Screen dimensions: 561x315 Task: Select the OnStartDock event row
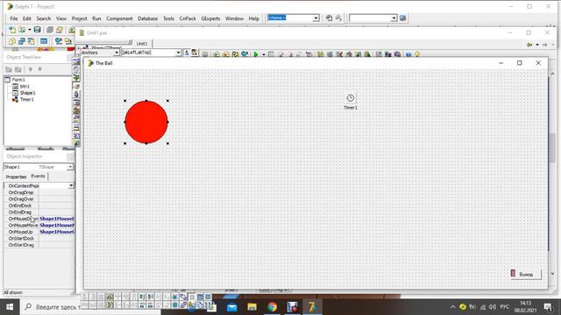39,238
